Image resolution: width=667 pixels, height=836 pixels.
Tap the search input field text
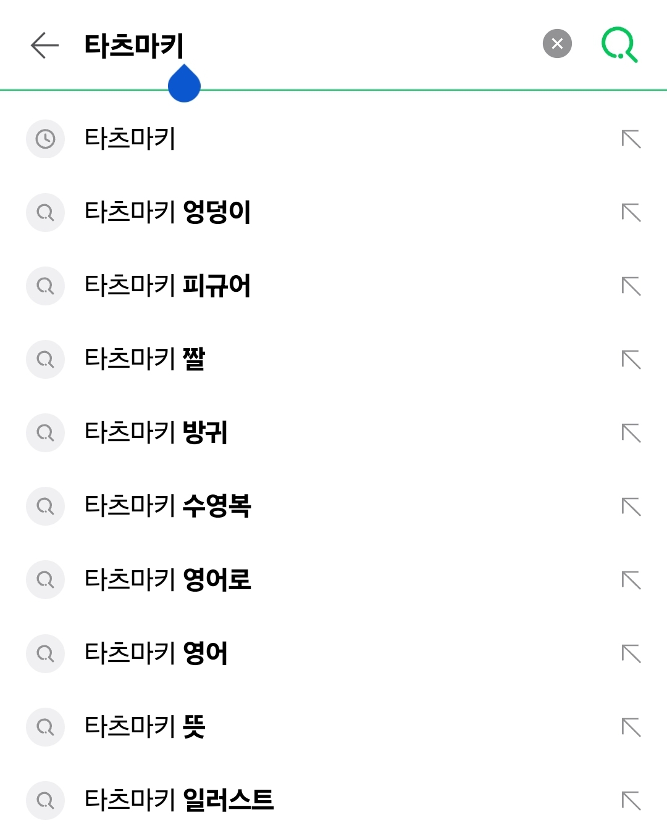pos(134,46)
